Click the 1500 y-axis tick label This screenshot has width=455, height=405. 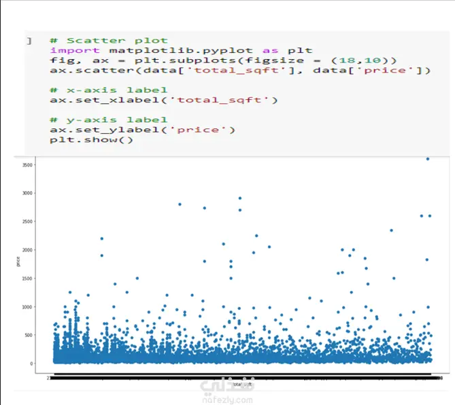[27, 279]
